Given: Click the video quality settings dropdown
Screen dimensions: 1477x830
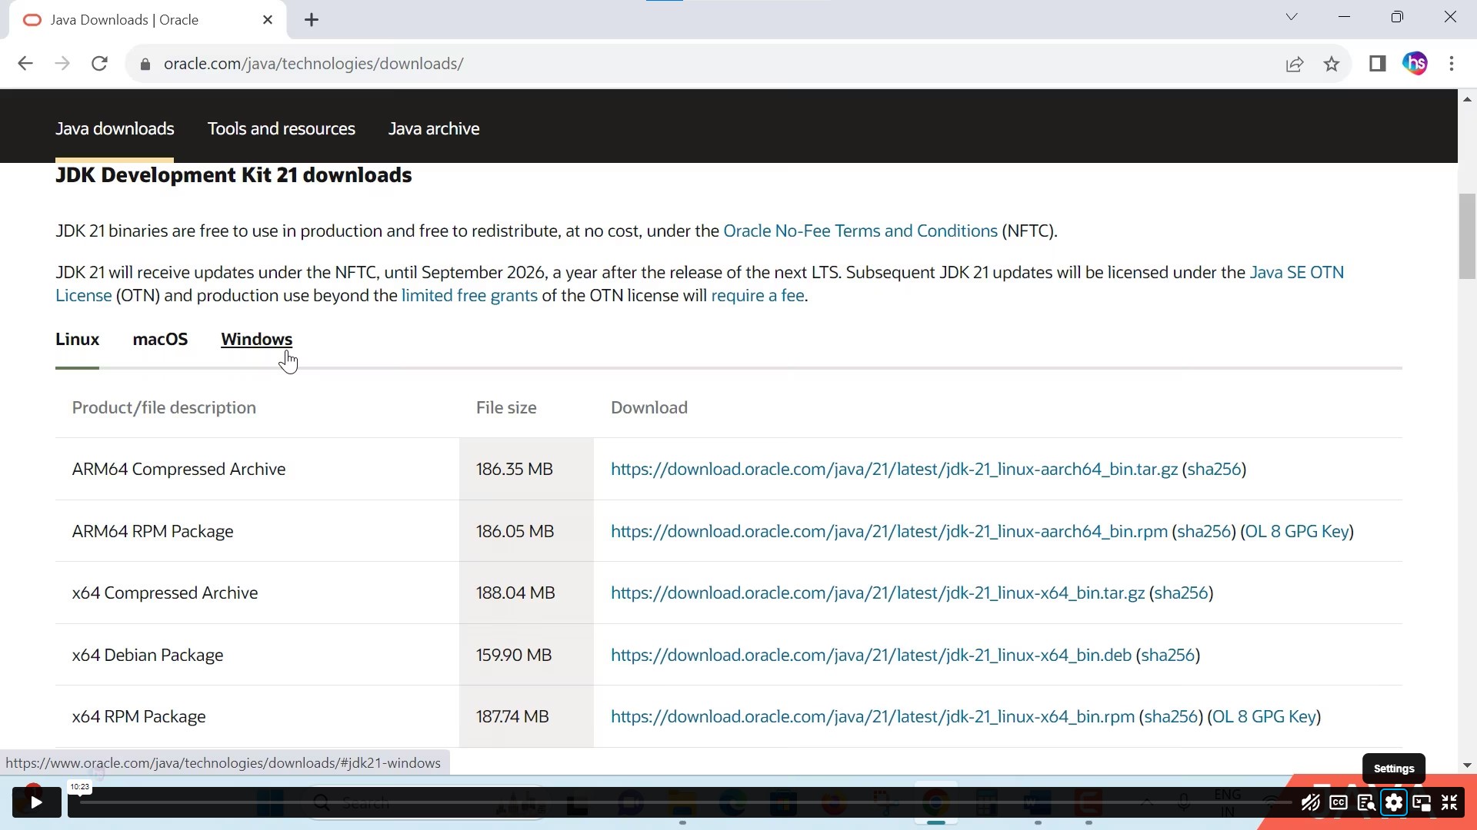Looking at the screenshot, I should (x=1394, y=802).
